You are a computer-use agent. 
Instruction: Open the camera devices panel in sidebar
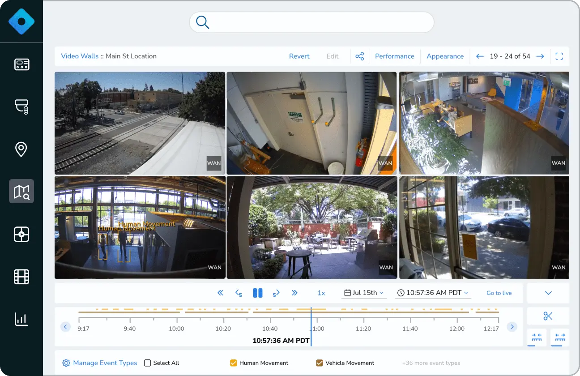pos(21,107)
